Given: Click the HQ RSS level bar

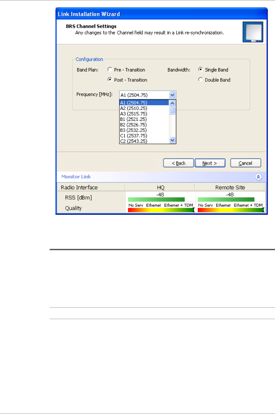Looking at the screenshot, I should [156, 200].
